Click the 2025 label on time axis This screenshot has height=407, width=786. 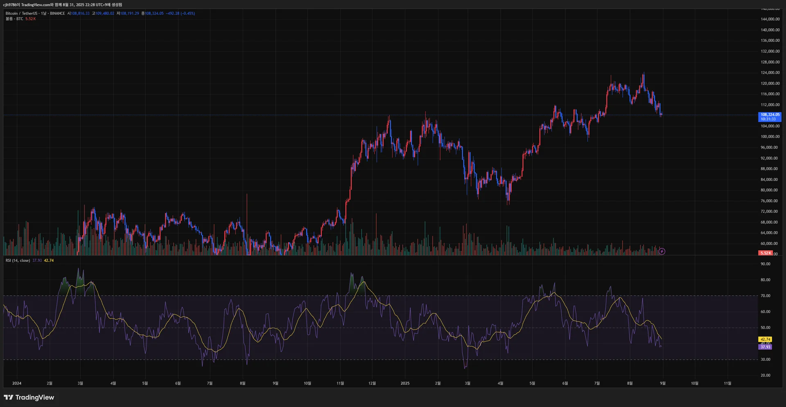[x=405, y=383]
